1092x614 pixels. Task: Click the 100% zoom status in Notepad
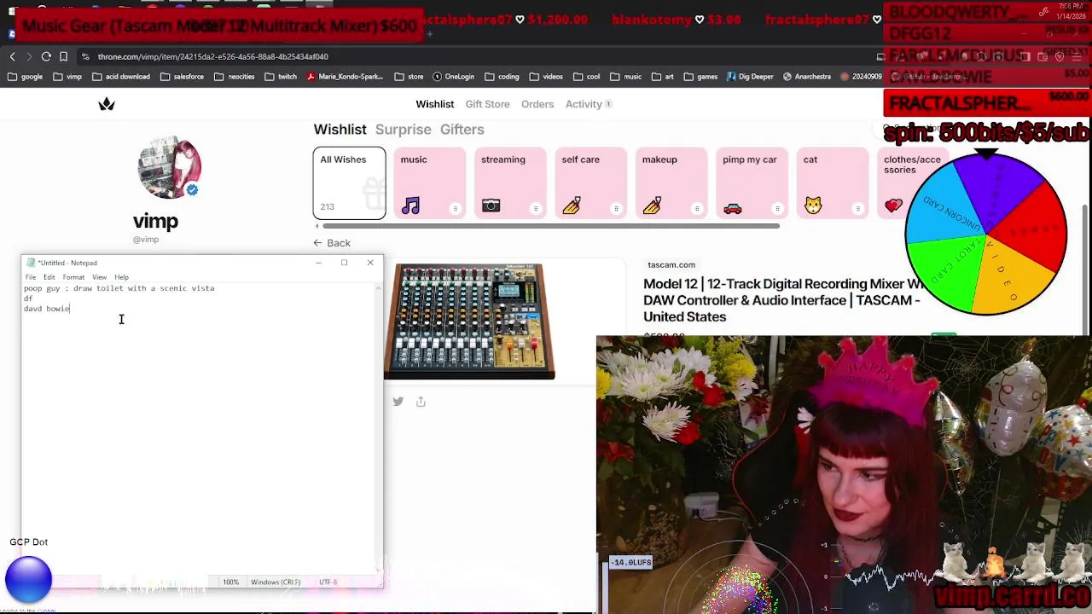(x=231, y=582)
